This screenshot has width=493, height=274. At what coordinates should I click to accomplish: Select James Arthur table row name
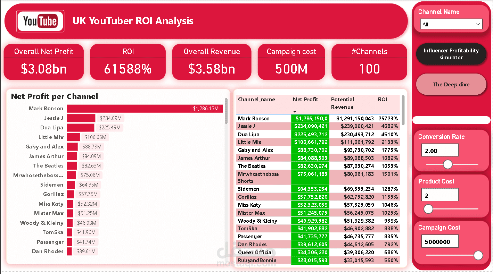(254, 158)
